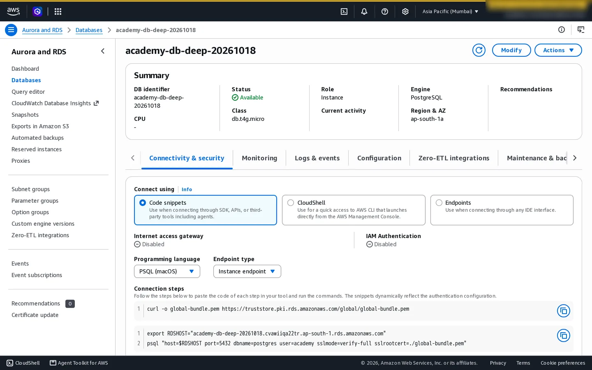
Task: Click CloudShell icon in footer bar
Action: pos(10,363)
